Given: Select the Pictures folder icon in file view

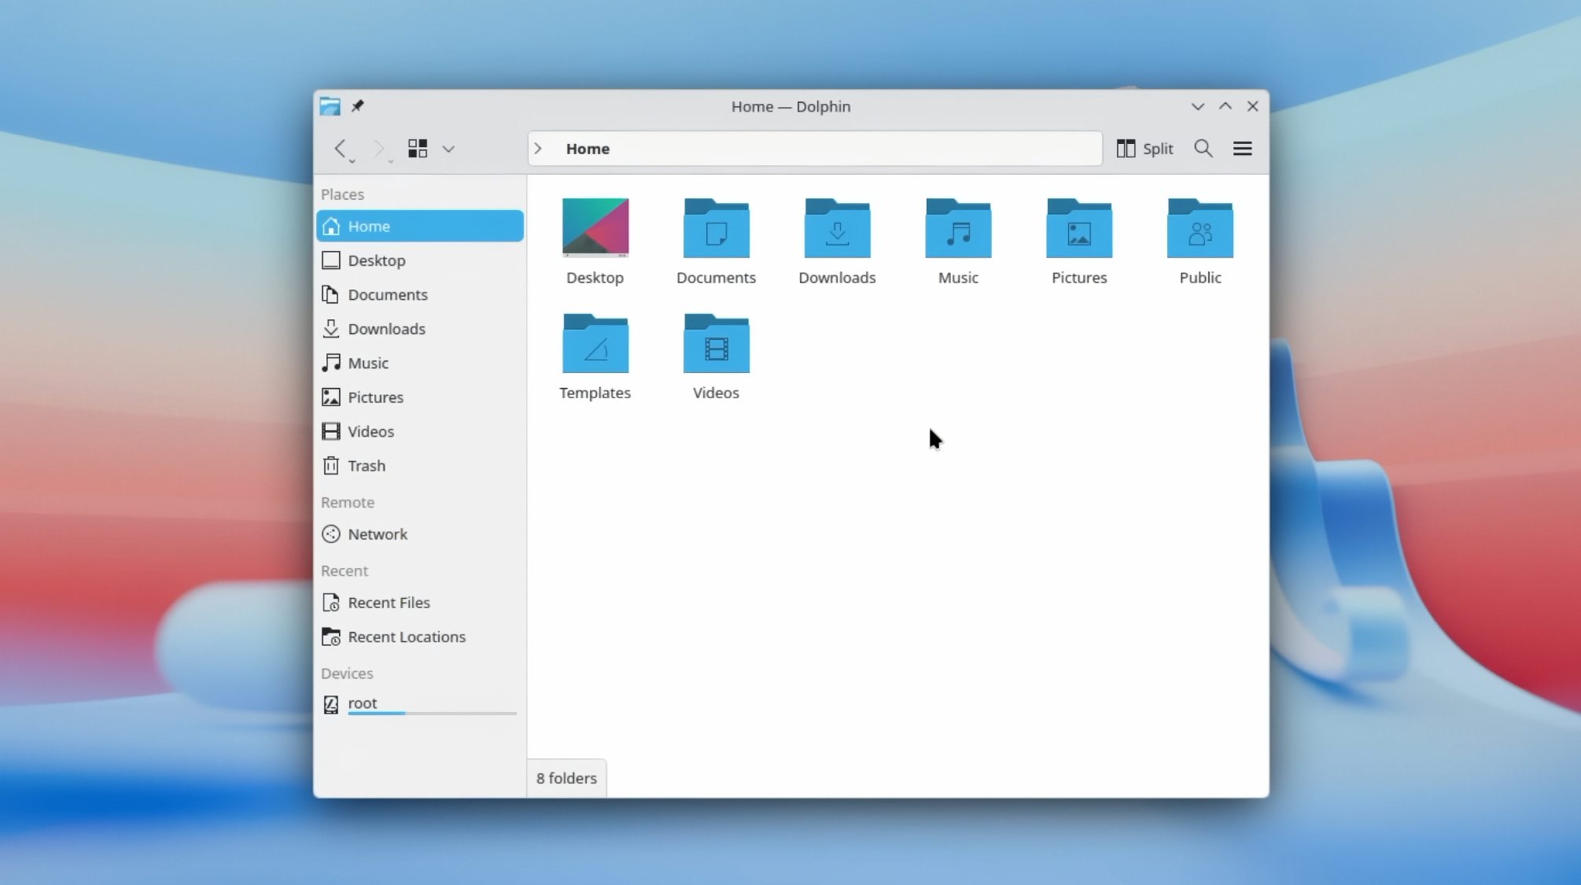Looking at the screenshot, I should point(1079,227).
